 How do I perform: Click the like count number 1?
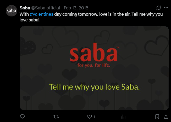(x=94, y=117)
